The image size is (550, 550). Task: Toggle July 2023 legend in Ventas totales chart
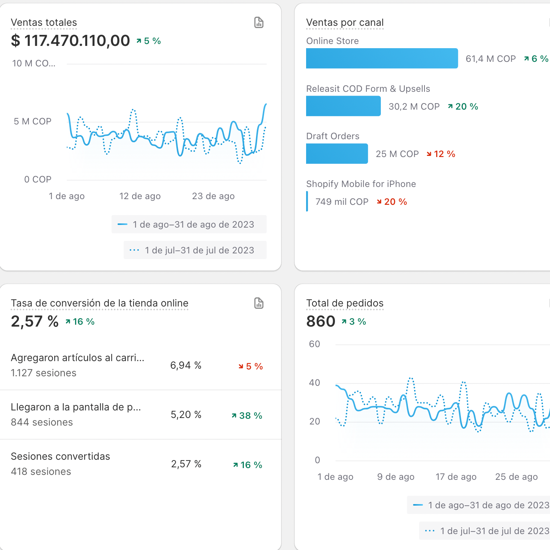195,250
